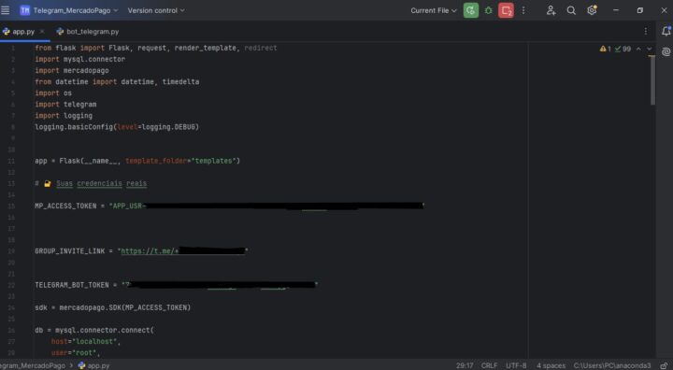Click 'import telegram' line
This screenshot has width=673, height=370.
click(65, 105)
